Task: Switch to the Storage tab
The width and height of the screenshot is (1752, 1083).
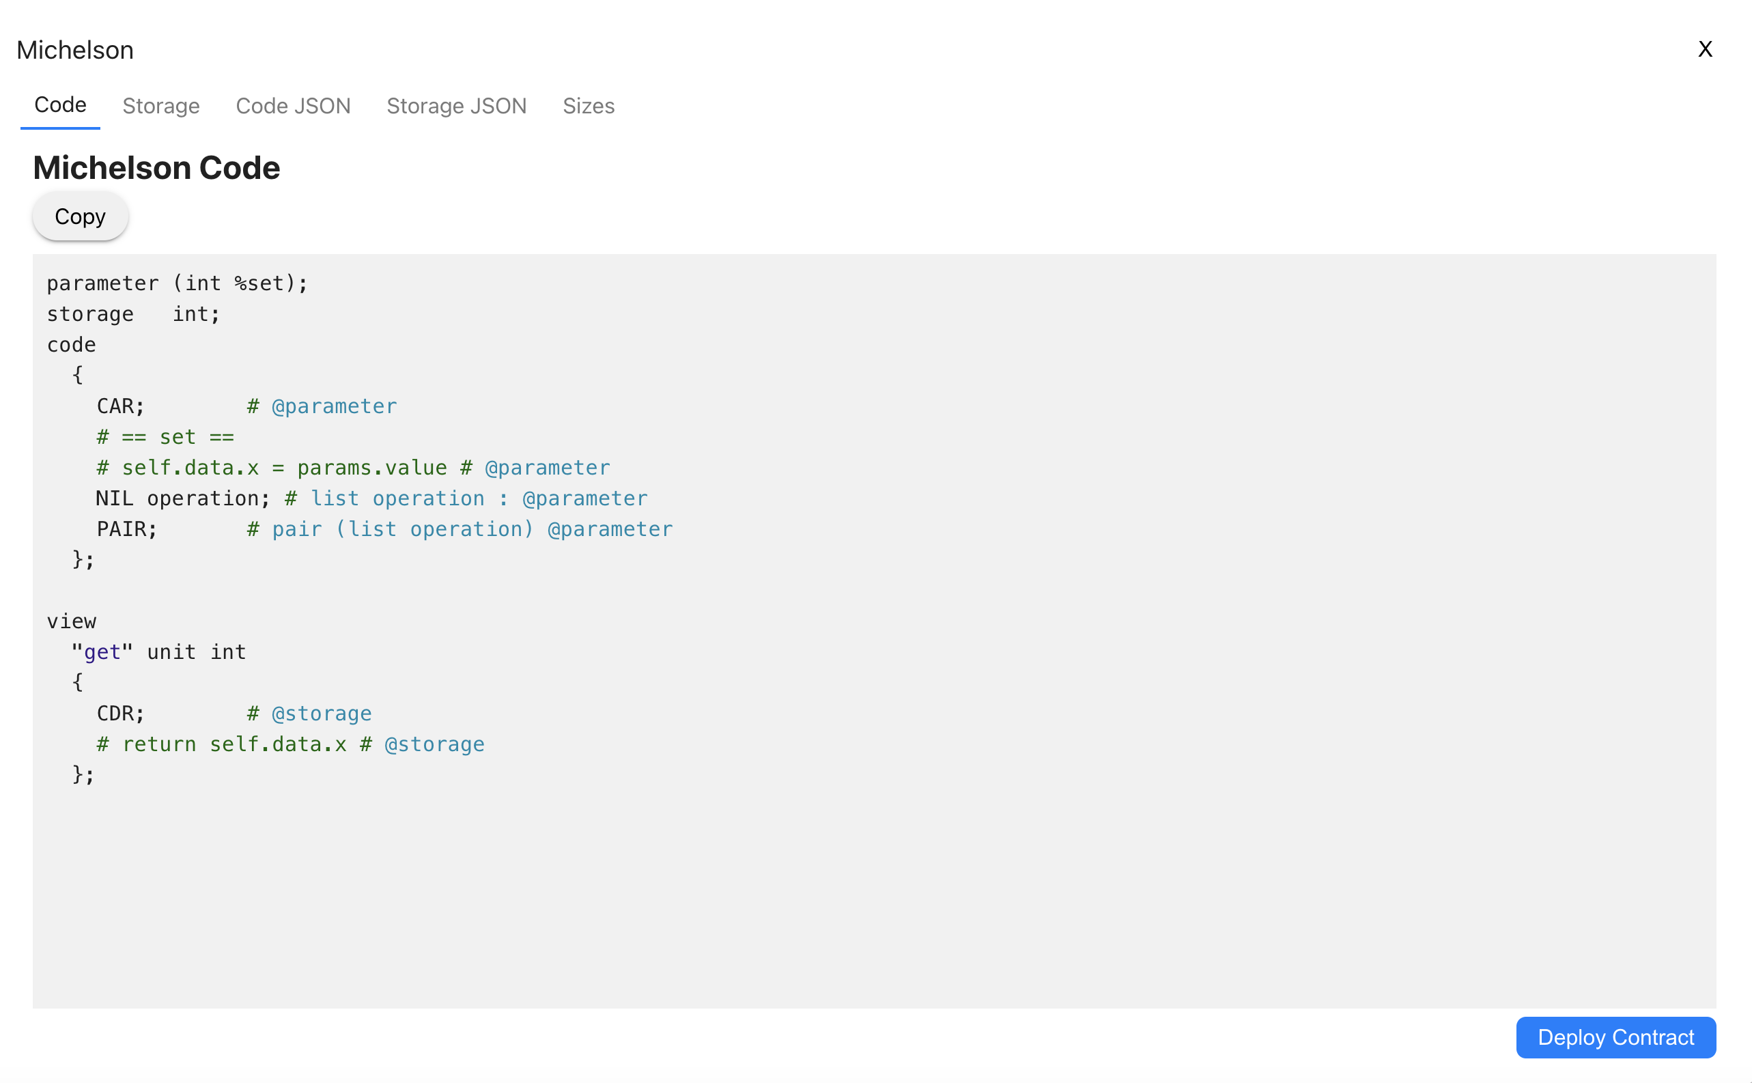Action: pos(160,105)
